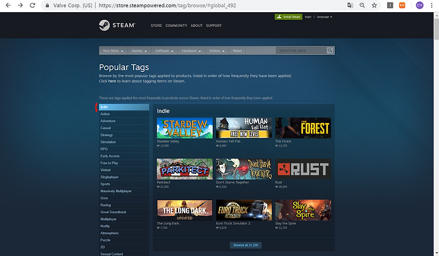Expand the Games dropdown
This screenshot has height=256, width=439.
(x=139, y=51)
